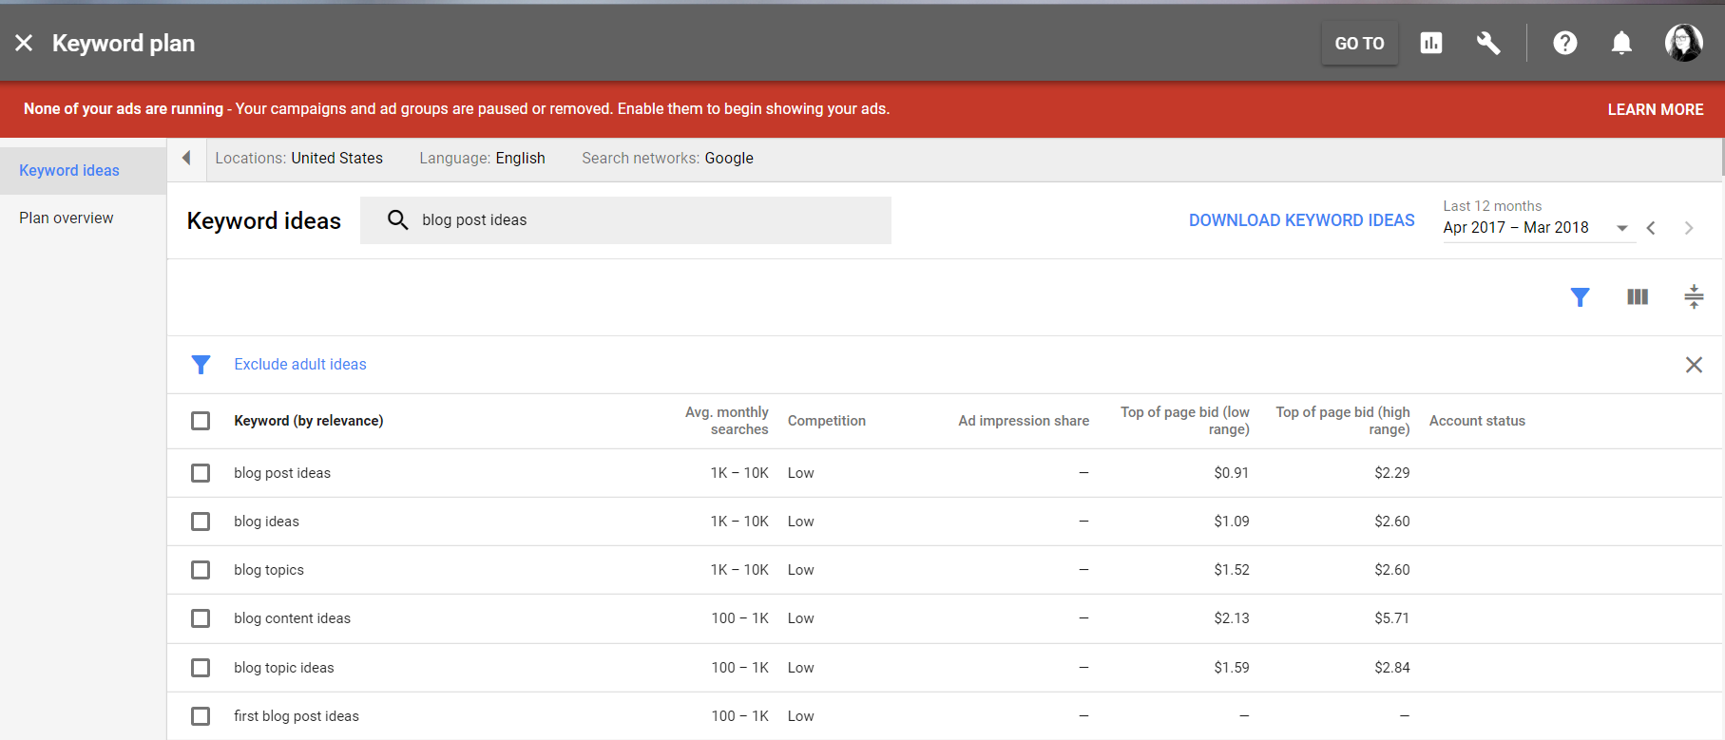
Task: Select all keywords checkbox in header
Action: [201, 421]
